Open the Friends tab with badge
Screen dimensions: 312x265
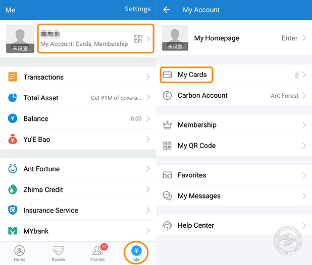97,253
